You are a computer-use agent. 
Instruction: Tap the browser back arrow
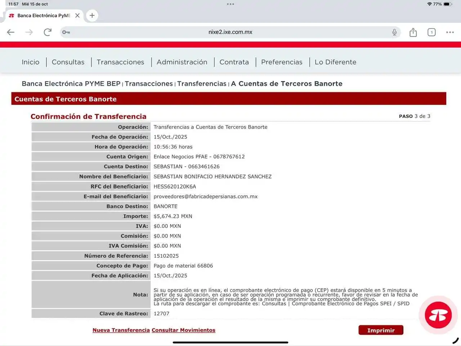[x=11, y=32]
